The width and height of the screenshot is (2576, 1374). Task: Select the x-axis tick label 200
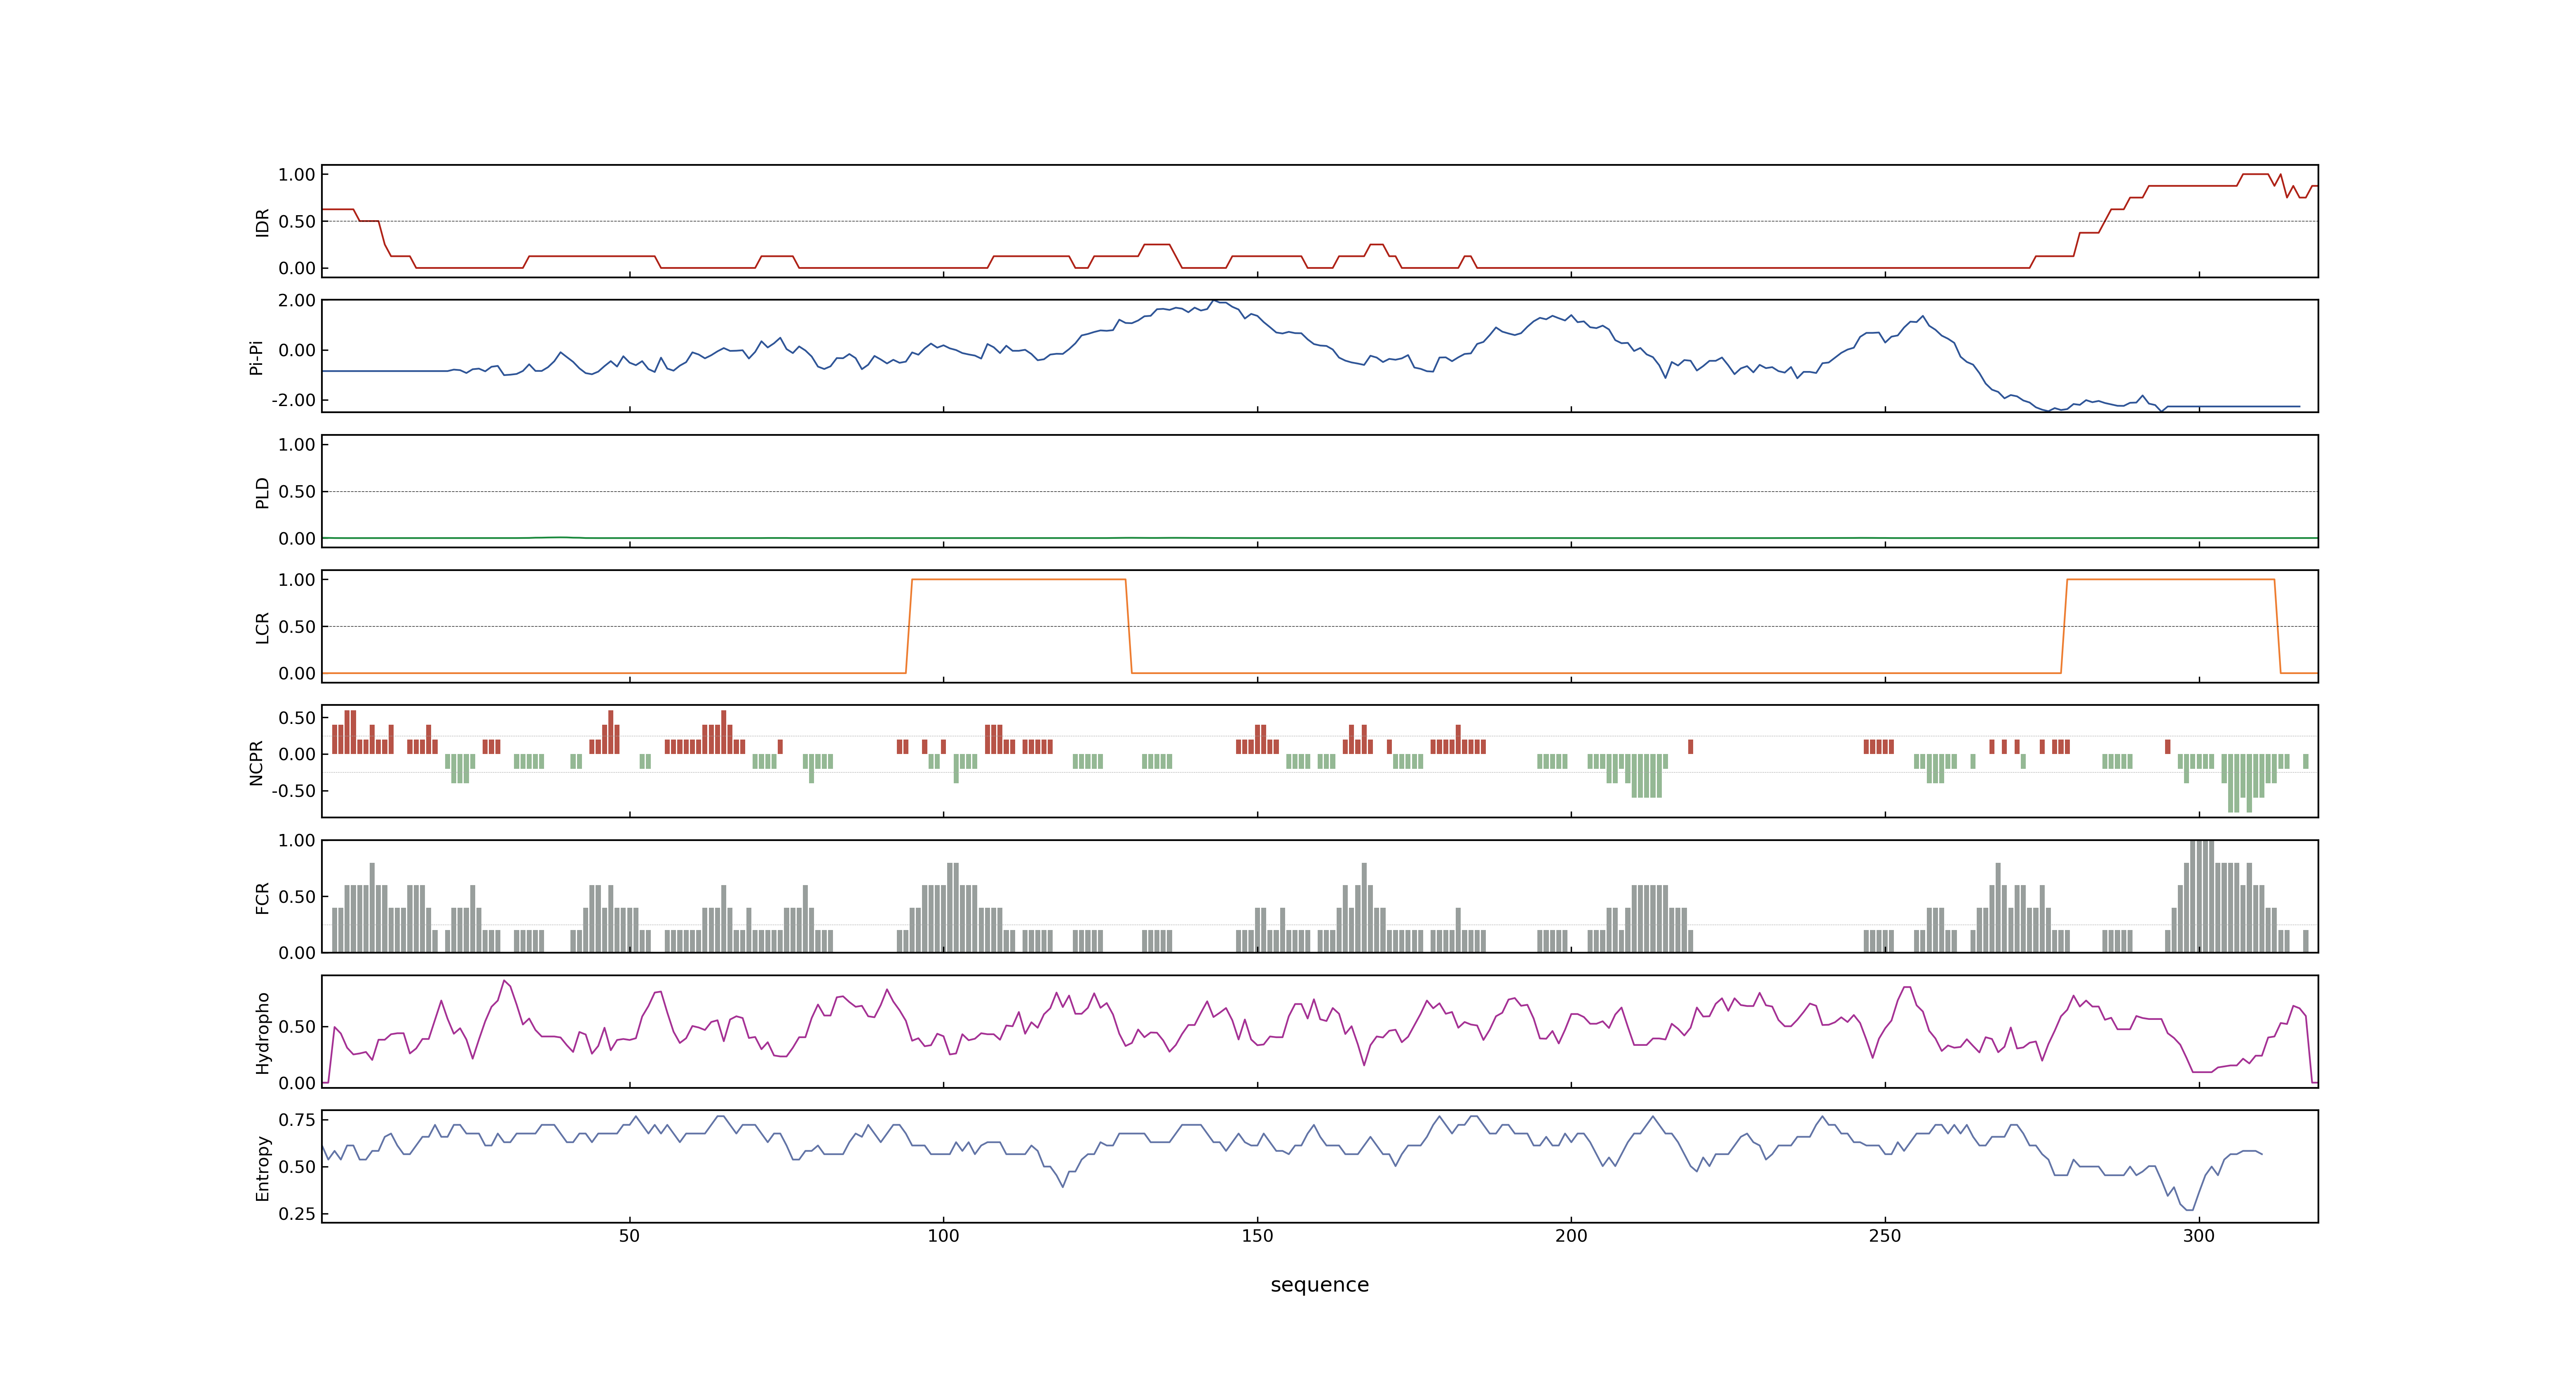point(1571,1236)
